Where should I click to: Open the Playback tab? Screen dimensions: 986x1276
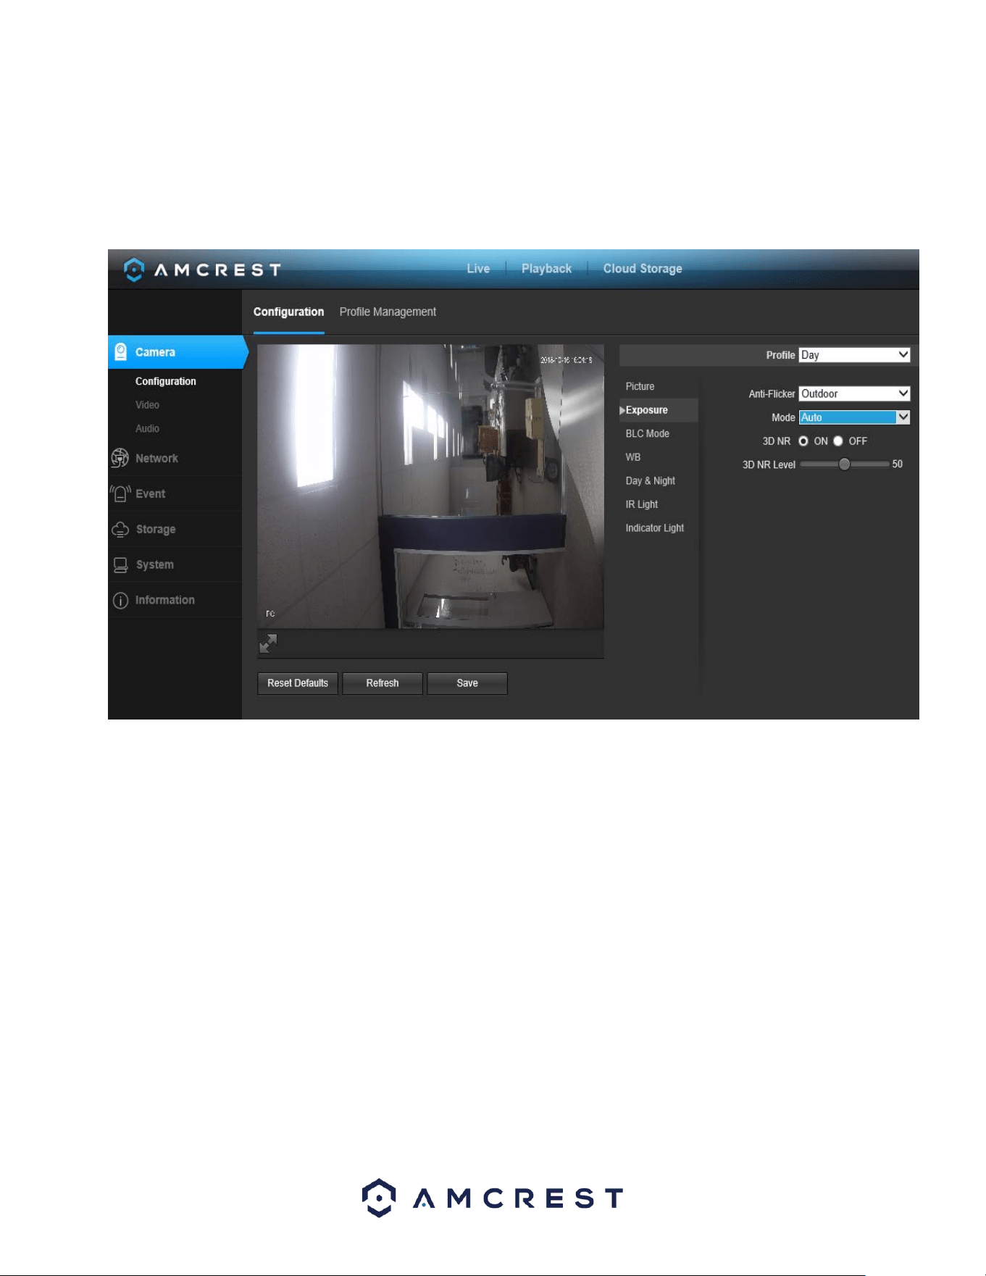546,269
